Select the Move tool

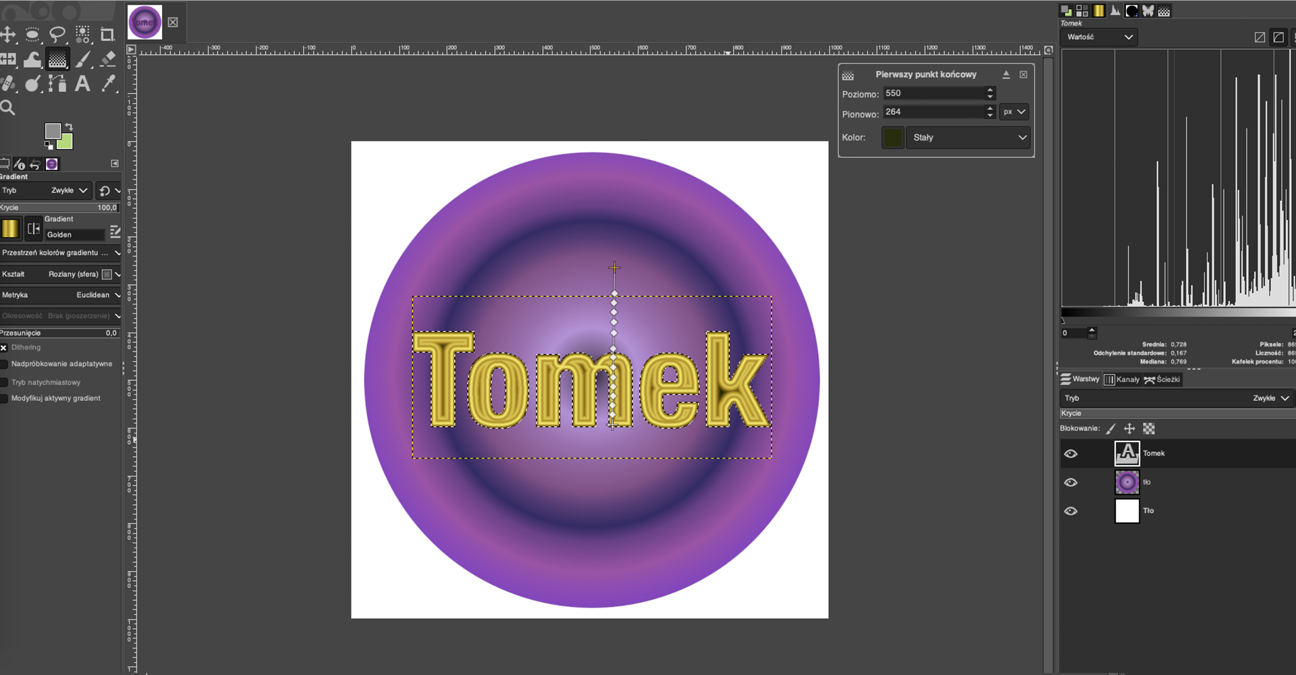pos(7,34)
